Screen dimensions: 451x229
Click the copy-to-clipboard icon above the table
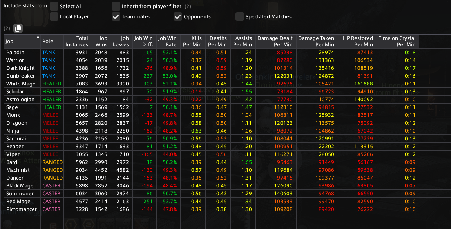click(18, 29)
